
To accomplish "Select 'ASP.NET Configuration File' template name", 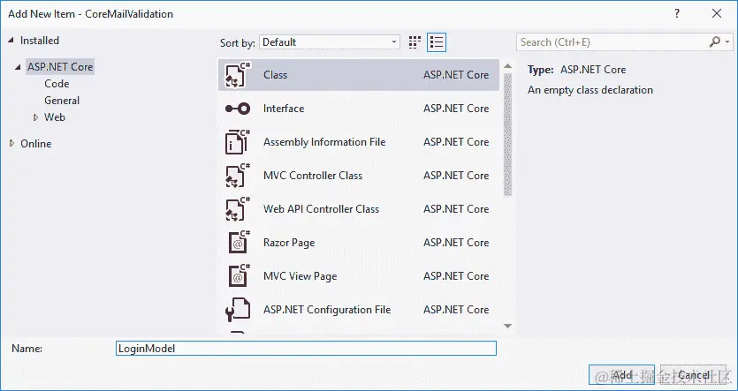I will tap(327, 310).
